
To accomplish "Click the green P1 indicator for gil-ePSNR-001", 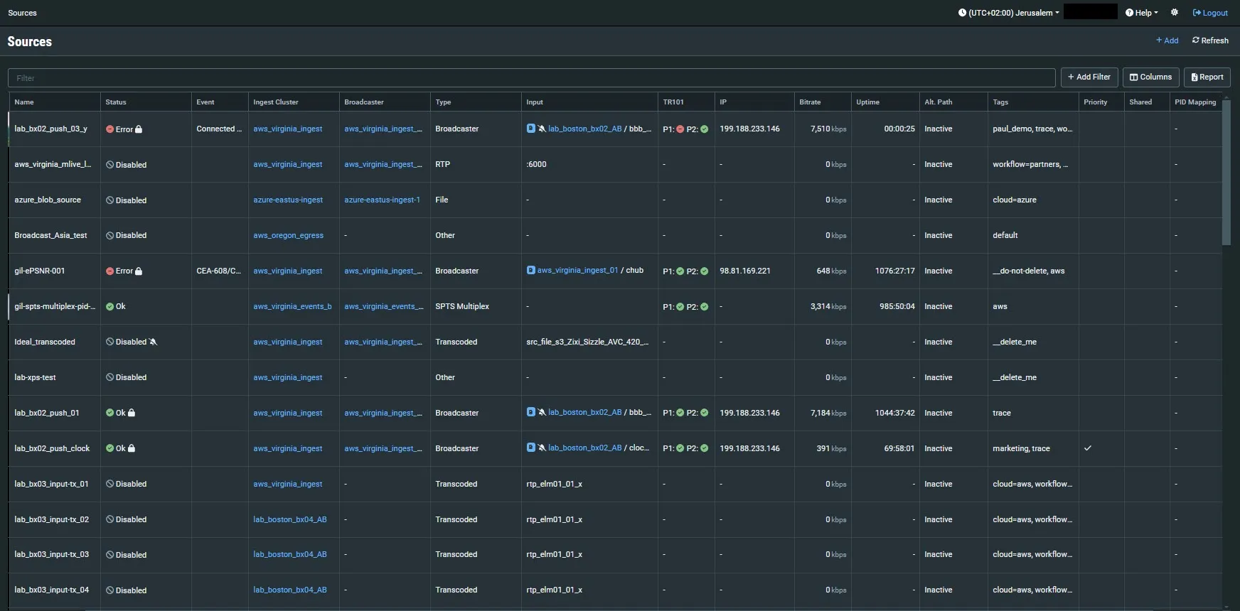I will [680, 271].
